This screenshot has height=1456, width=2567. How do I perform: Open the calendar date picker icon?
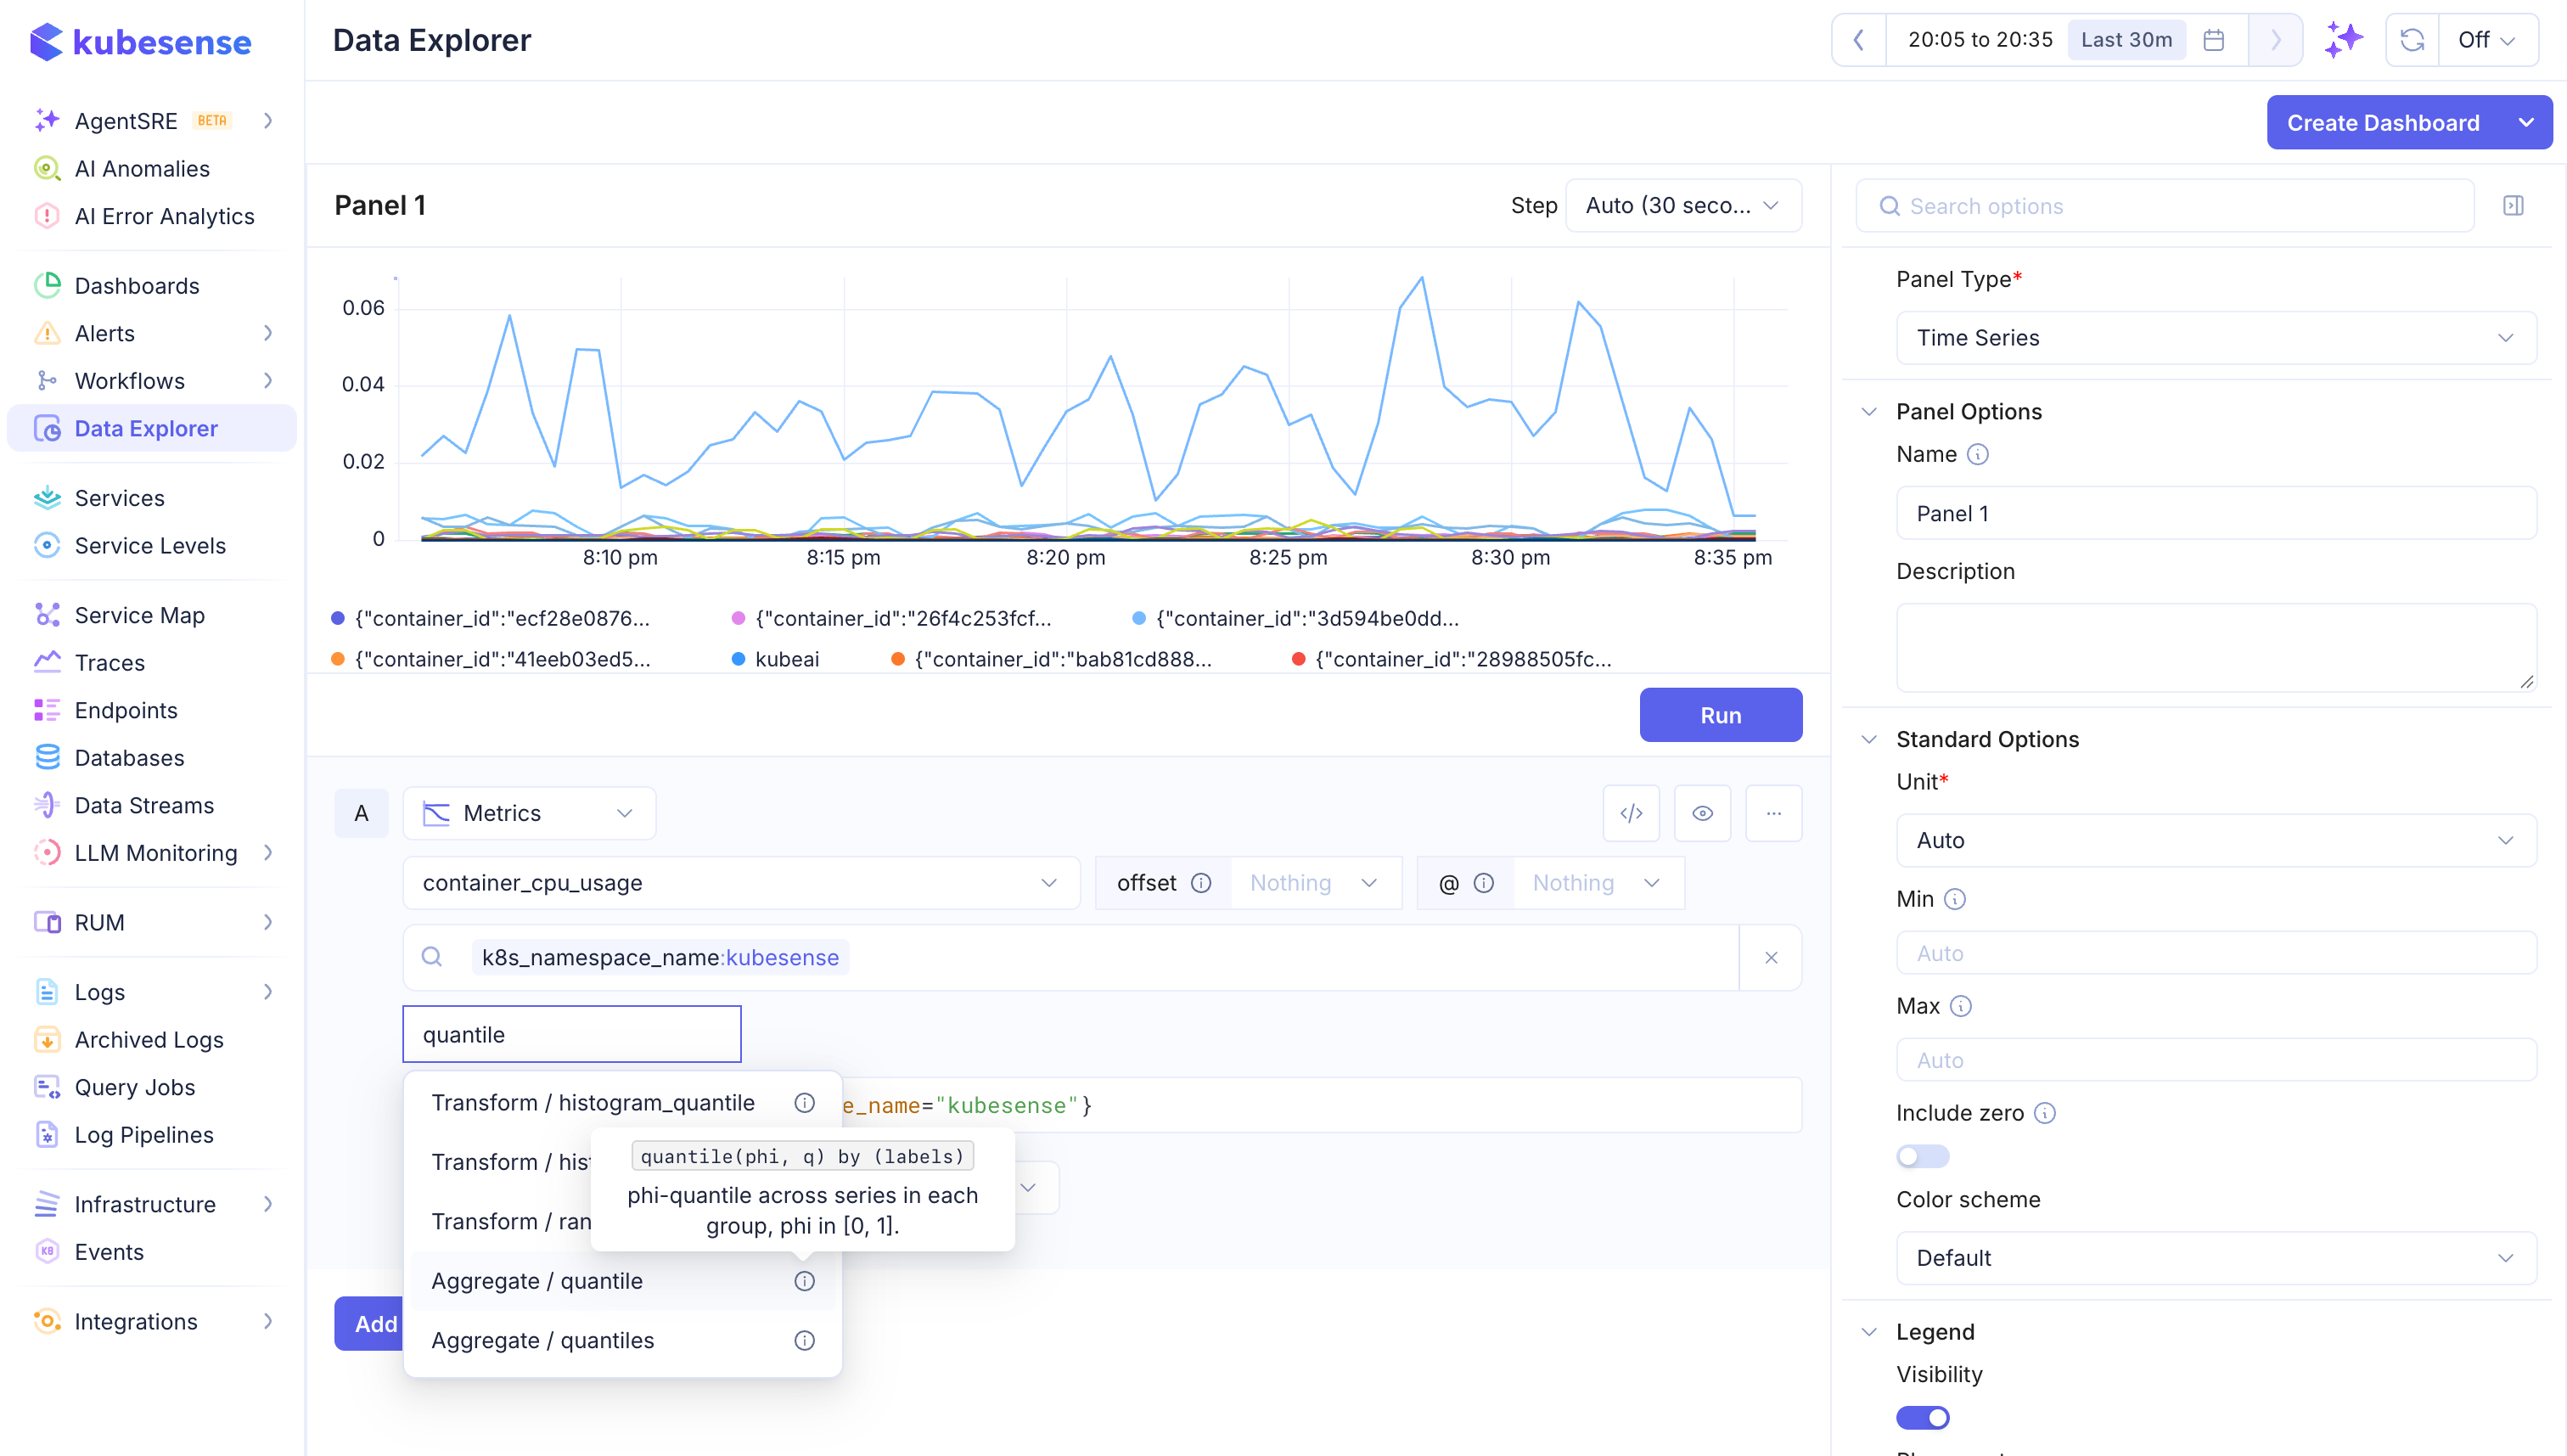(2213, 40)
